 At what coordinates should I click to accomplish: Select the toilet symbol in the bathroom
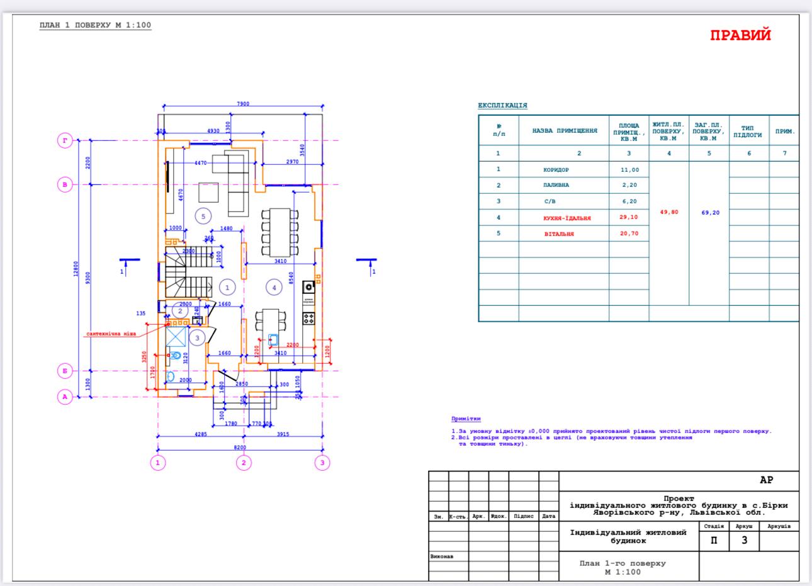175,356
